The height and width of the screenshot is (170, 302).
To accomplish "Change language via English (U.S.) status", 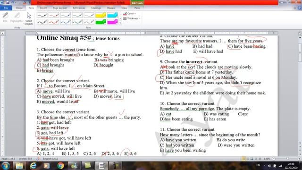I will click(50, 159).
